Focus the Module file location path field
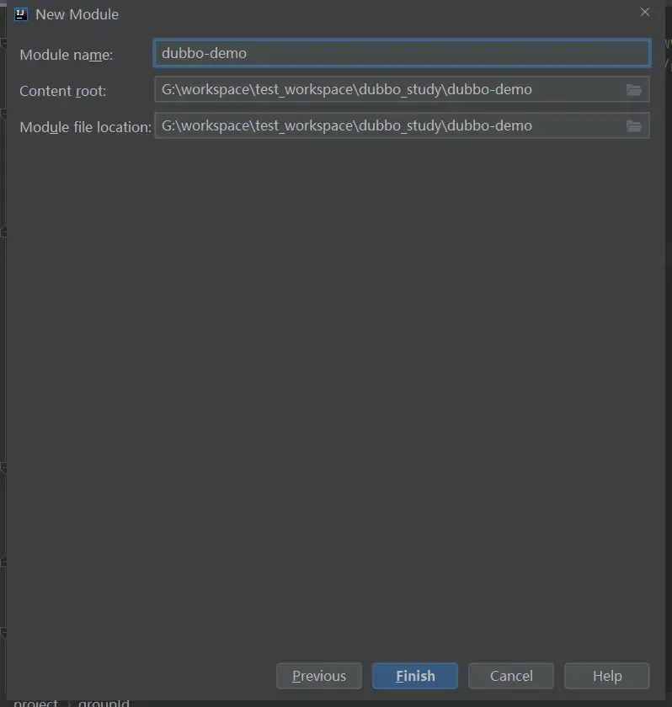The width and height of the screenshot is (672, 707). click(x=387, y=125)
